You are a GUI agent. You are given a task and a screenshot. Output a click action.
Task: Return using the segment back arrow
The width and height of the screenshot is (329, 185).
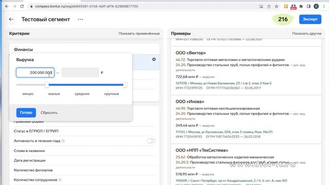click(11, 20)
